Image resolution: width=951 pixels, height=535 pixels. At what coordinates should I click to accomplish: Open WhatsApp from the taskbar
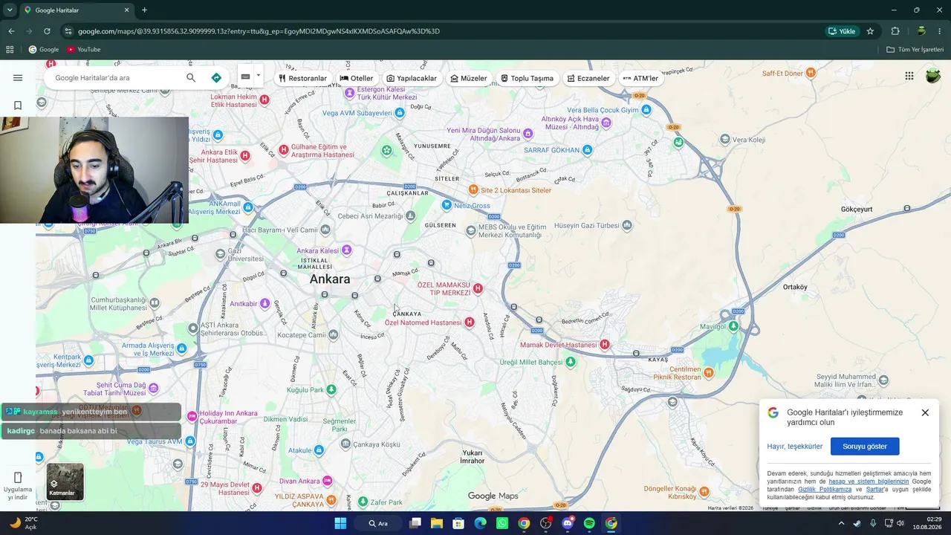(502, 523)
